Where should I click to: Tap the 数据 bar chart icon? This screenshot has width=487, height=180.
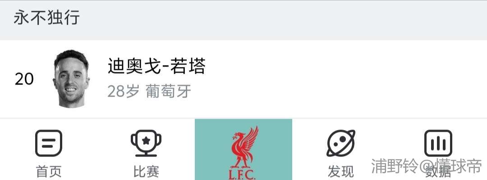pyautogui.click(x=438, y=143)
